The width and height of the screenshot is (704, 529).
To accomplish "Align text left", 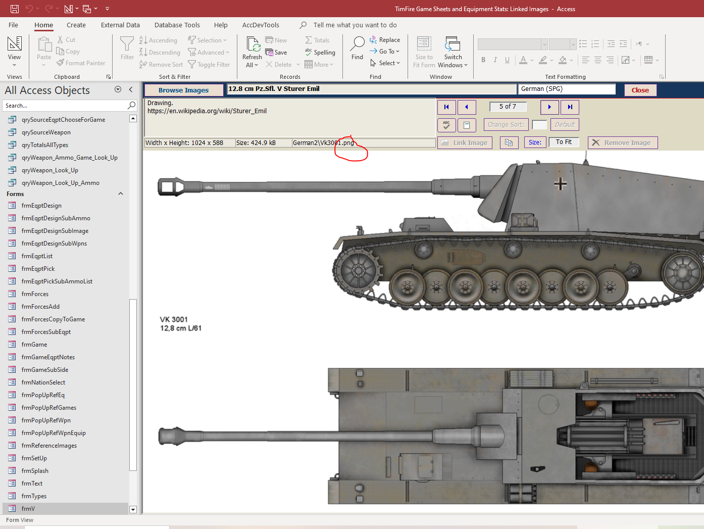I will [x=586, y=60].
